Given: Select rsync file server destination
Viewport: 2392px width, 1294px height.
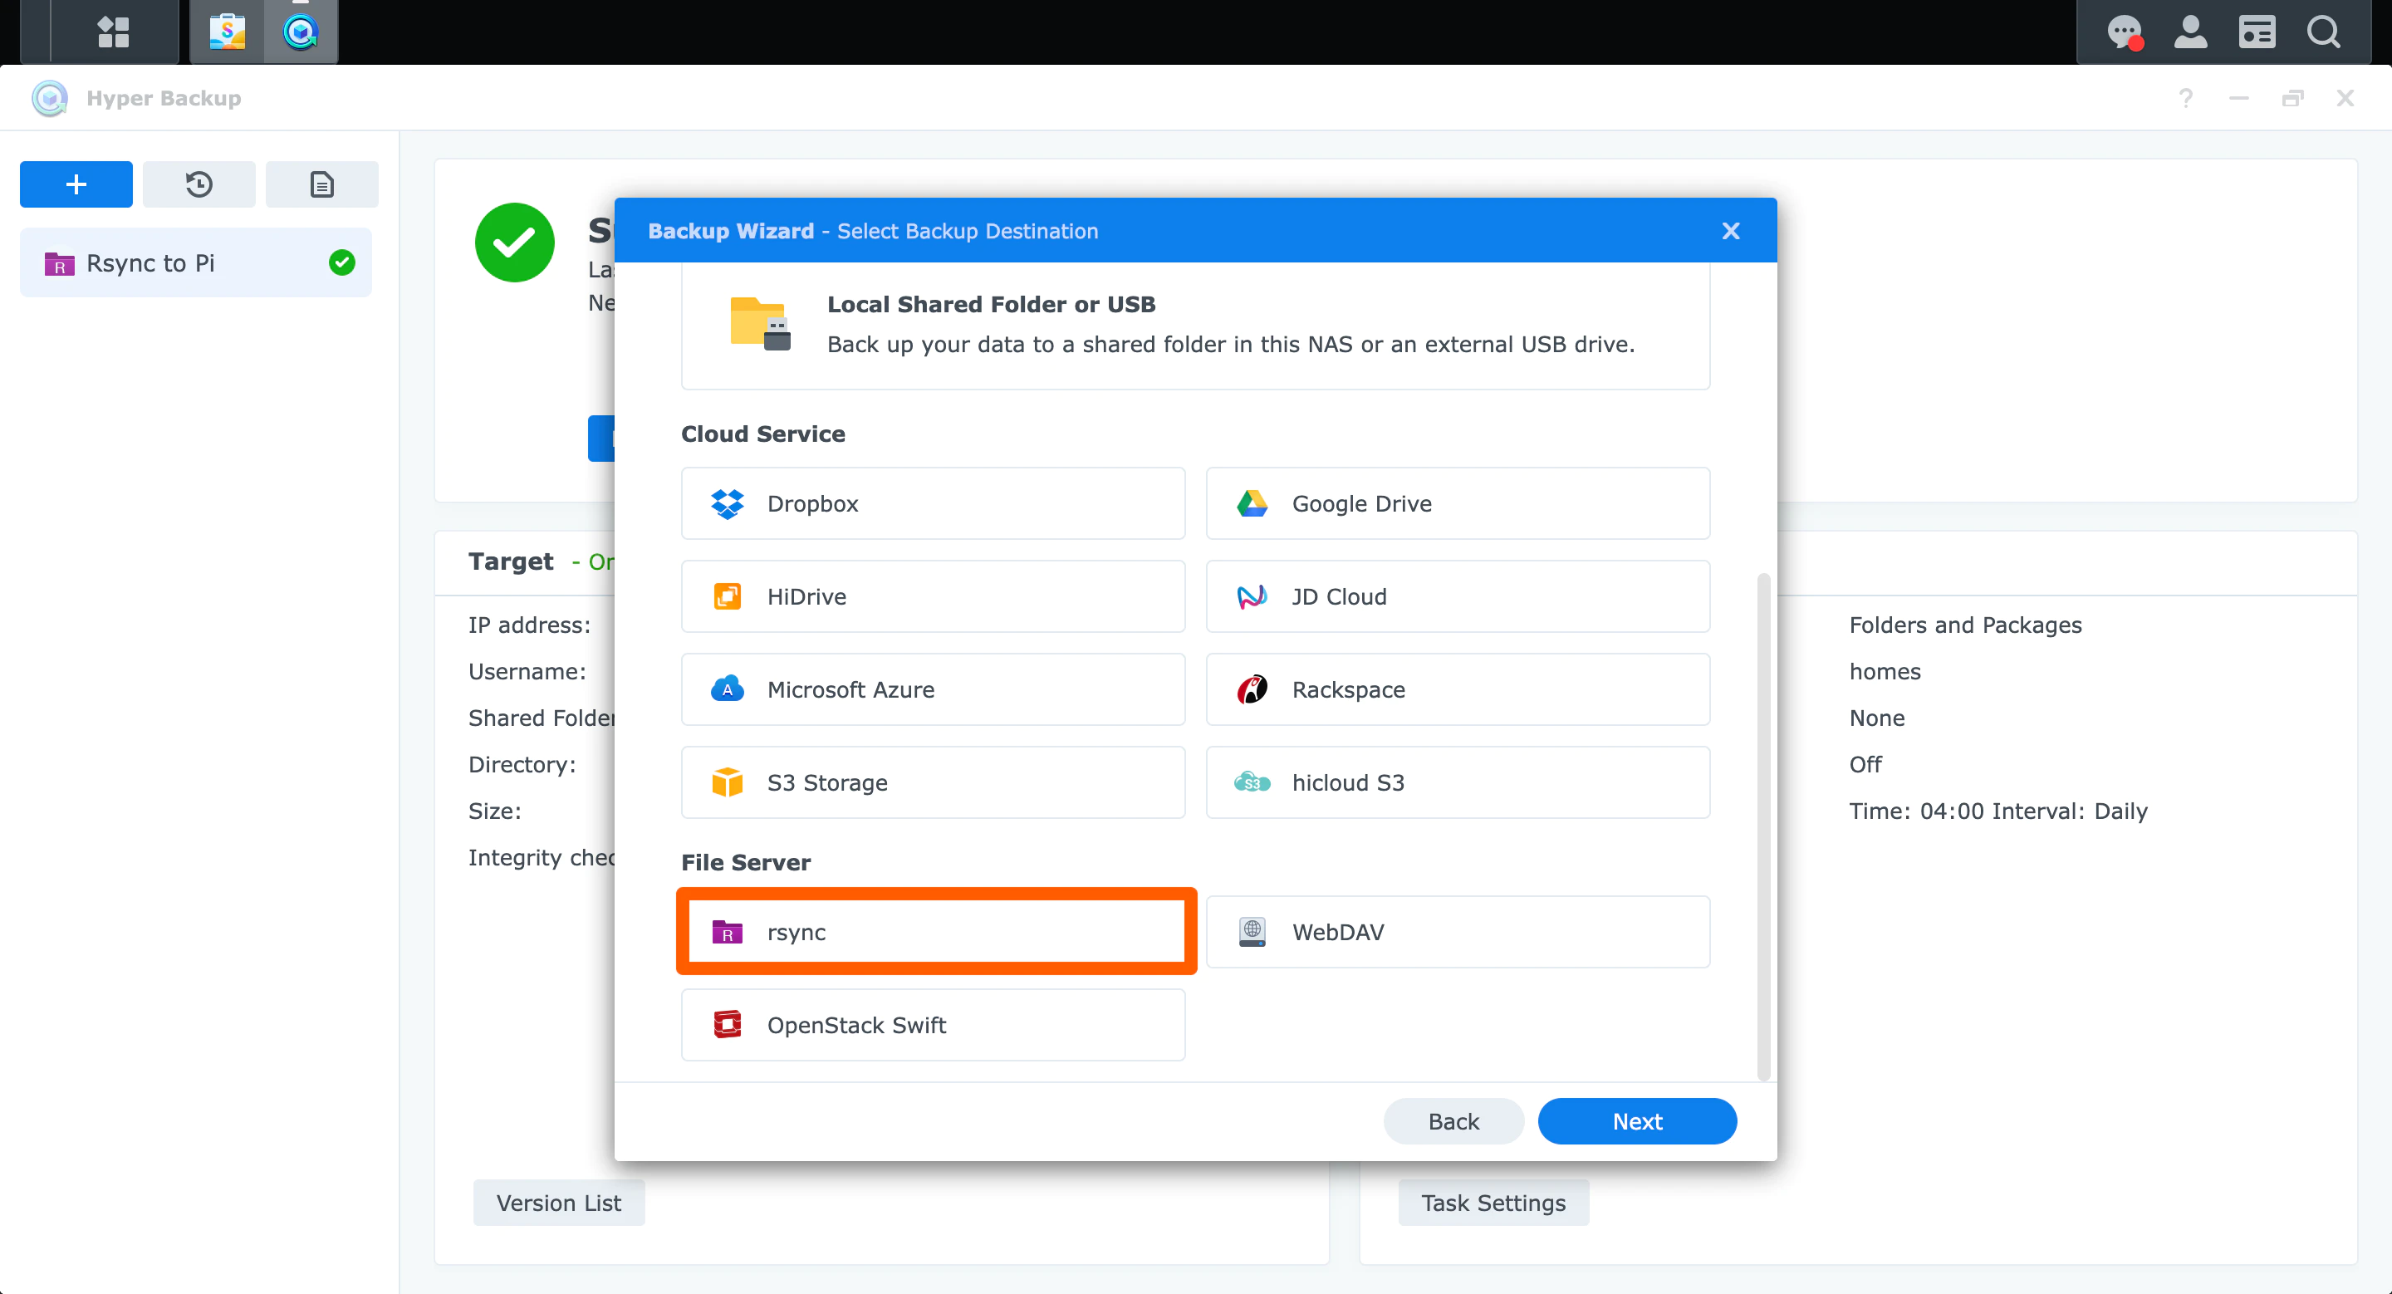Looking at the screenshot, I should (x=934, y=931).
